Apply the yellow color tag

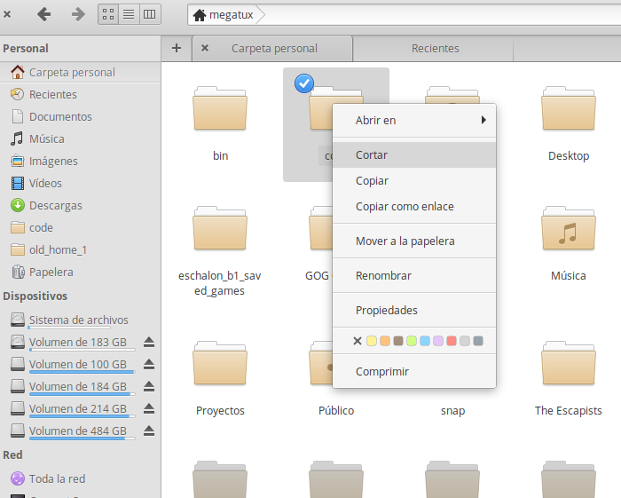pos(372,341)
